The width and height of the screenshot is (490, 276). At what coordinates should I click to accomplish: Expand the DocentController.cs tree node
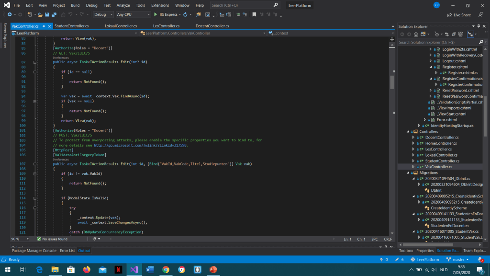pos(413,137)
